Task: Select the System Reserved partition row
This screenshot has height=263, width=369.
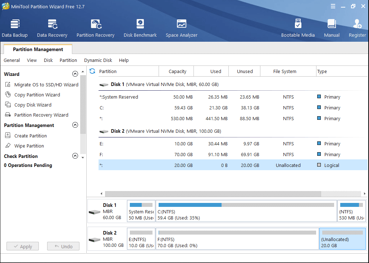Action: click(233, 97)
